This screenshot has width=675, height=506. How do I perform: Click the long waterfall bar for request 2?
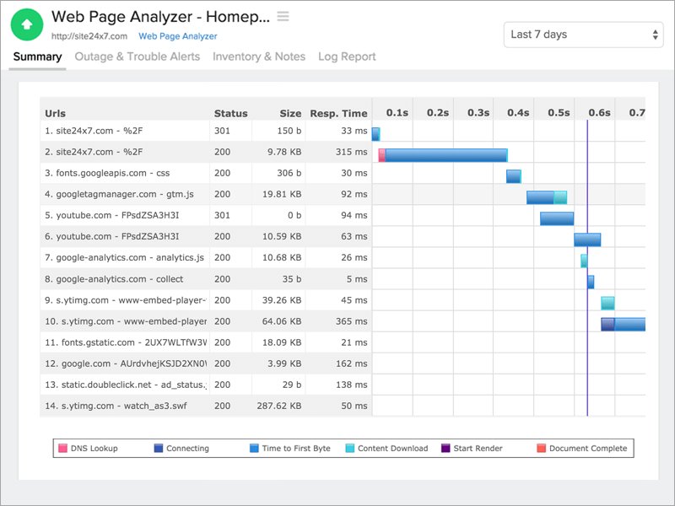[444, 155]
